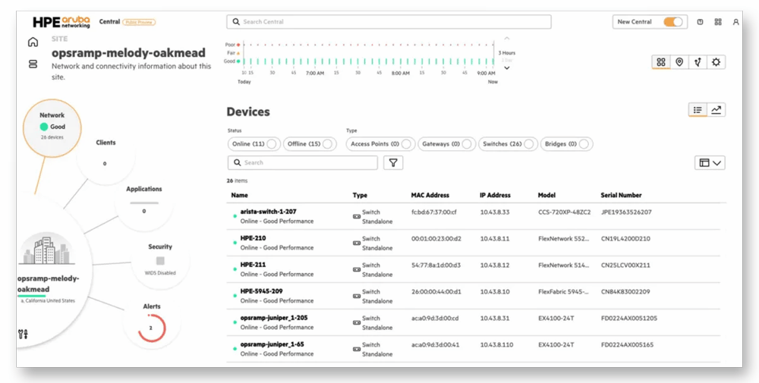Click the switch icon in HPE-210 row
The width and height of the screenshot is (759, 383).
tap(357, 243)
